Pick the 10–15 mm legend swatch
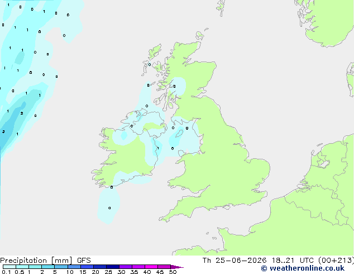Screen dimensions: 354x274 pyautogui.click(x=74, y=267)
